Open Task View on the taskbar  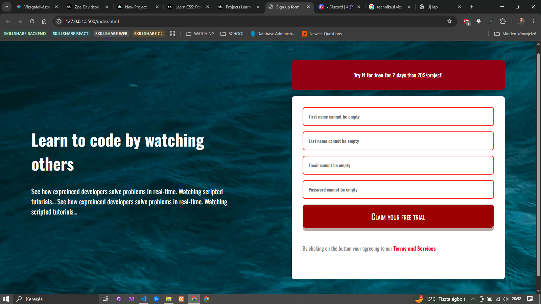[x=105, y=299]
